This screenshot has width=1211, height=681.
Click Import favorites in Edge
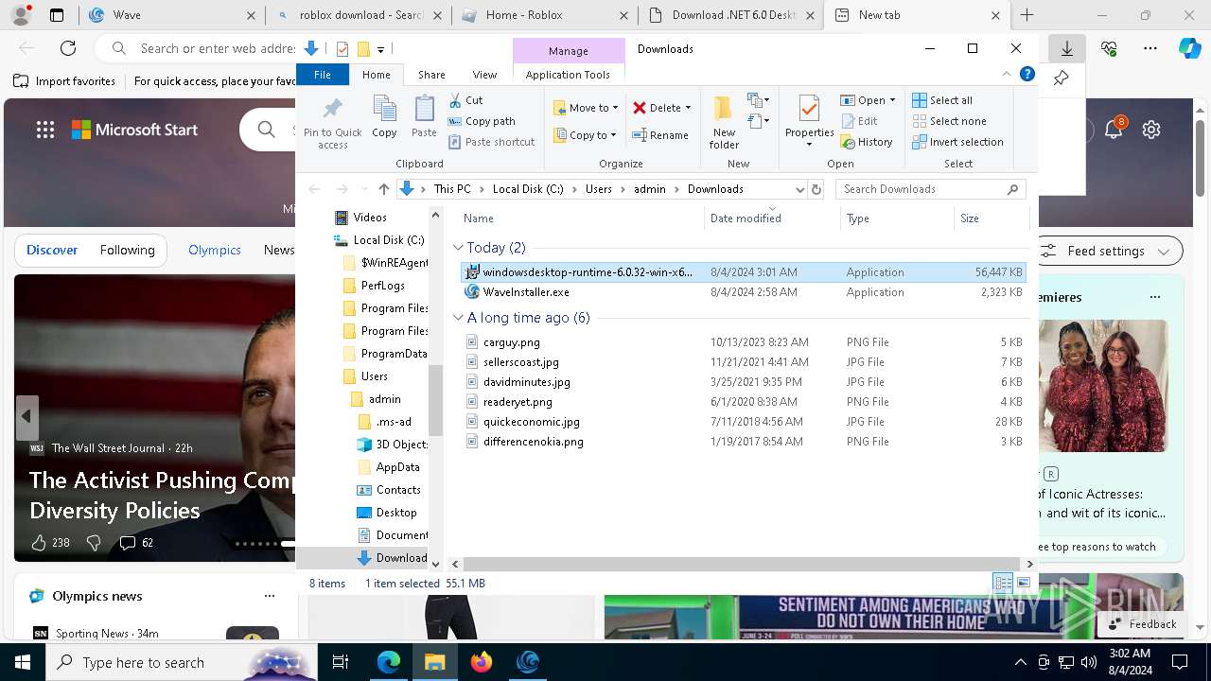point(64,81)
